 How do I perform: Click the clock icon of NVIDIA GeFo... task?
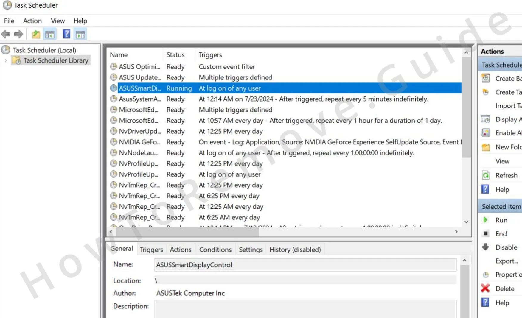pos(113,142)
